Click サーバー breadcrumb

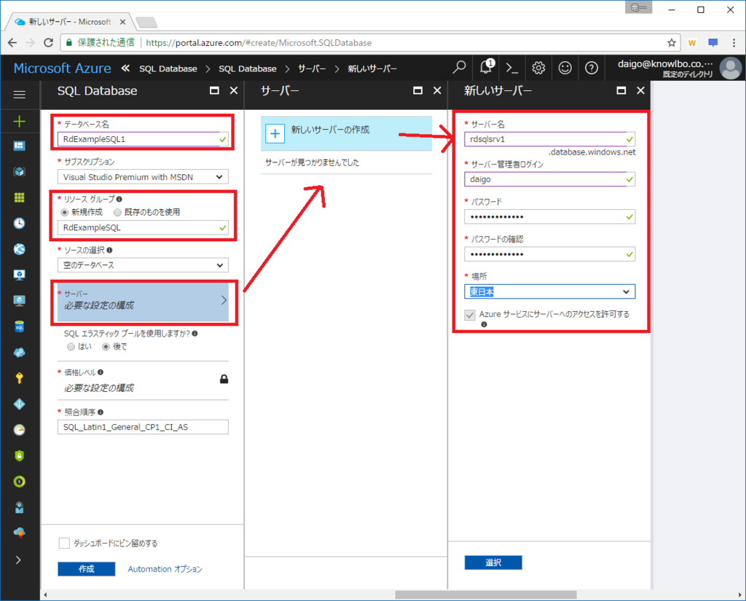click(312, 68)
